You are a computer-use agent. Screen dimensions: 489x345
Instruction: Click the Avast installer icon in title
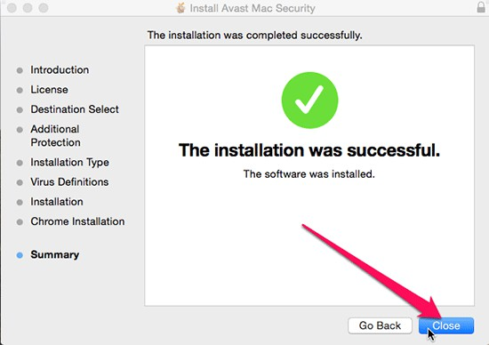[x=180, y=8]
